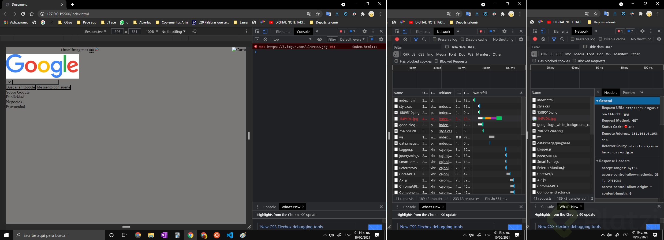Toggle the funnel filter icon in the right window
Image resolution: width=664 pixels, height=240 pixels.
554,39
